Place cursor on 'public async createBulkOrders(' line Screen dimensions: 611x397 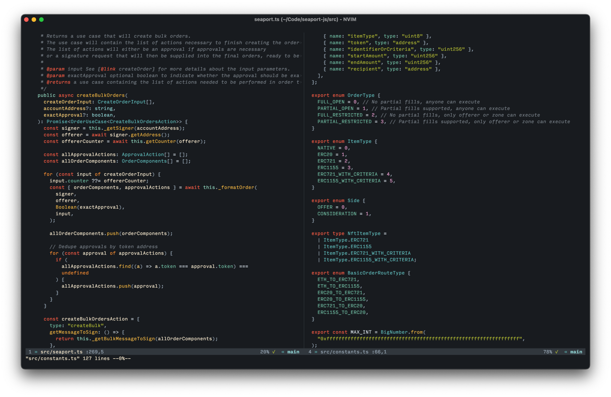point(83,95)
